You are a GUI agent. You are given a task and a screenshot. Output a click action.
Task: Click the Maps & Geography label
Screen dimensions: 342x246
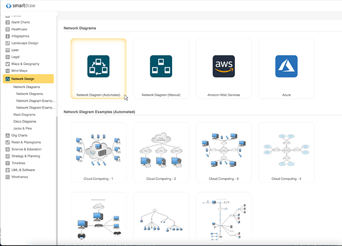pos(25,64)
